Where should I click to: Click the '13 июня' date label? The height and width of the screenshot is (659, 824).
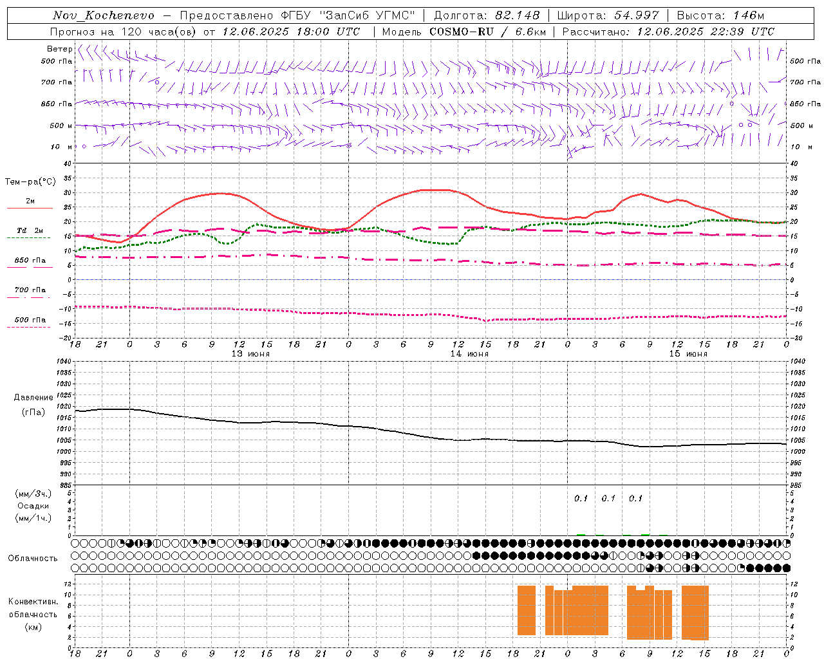(x=250, y=354)
